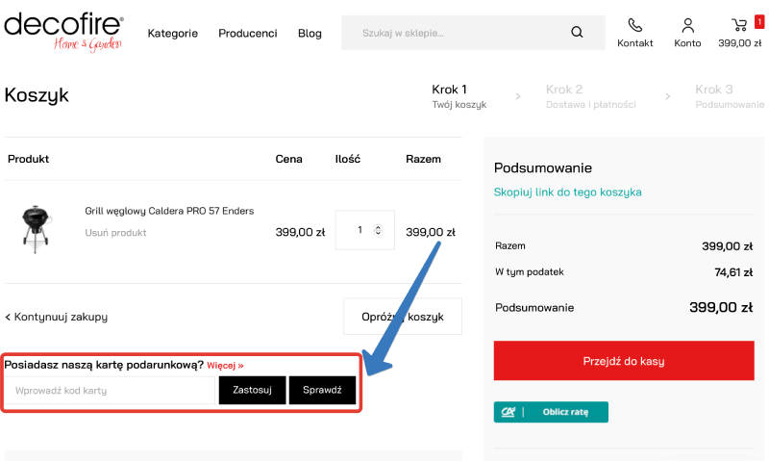Viewport: 769px width, 461px height.
Task: Open the shopping cart icon
Action: coord(739,25)
